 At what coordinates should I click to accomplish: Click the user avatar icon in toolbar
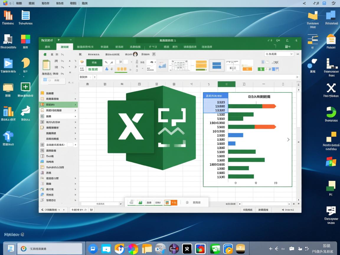135,54
